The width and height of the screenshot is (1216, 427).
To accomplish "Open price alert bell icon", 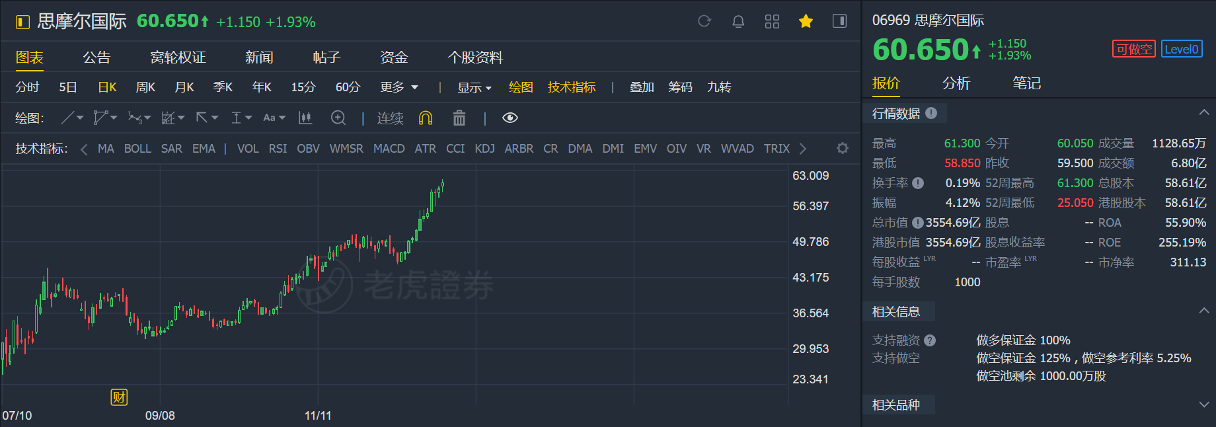I will point(738,21).
